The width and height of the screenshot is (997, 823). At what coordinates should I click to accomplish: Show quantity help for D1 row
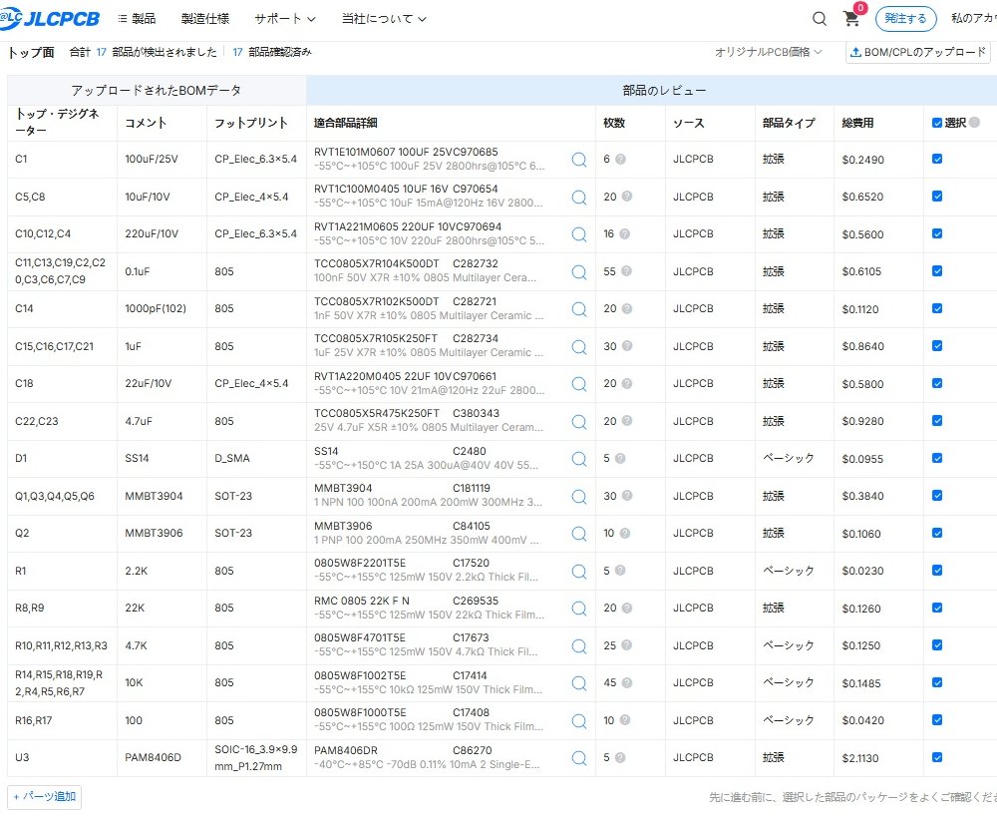click(x=620, y=458)
